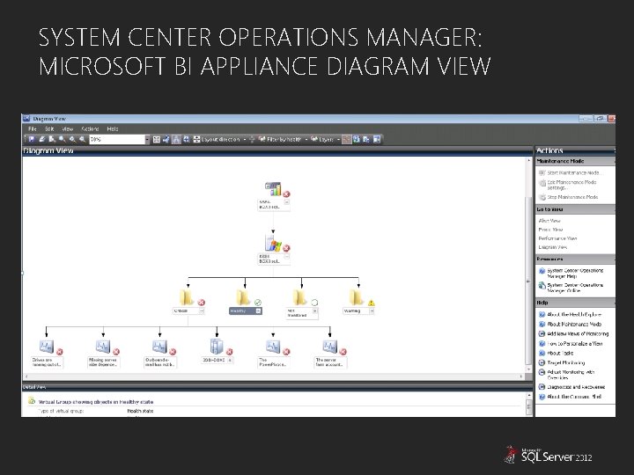Select the Warning folder icon
The height and width of the screenshot is (475, 634).
(357, 297)
